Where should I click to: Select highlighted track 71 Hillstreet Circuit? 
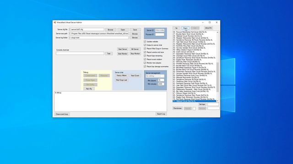pyautogui.click(x=194, y=101)
